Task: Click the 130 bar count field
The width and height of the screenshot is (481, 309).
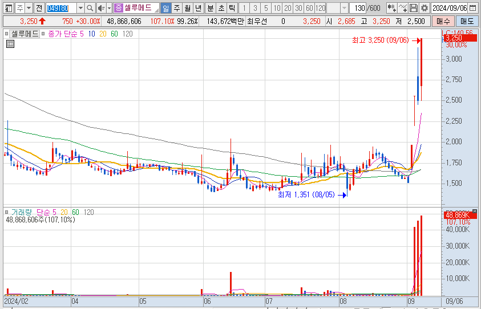Action: pyautogui.click(x=357, y=8)
